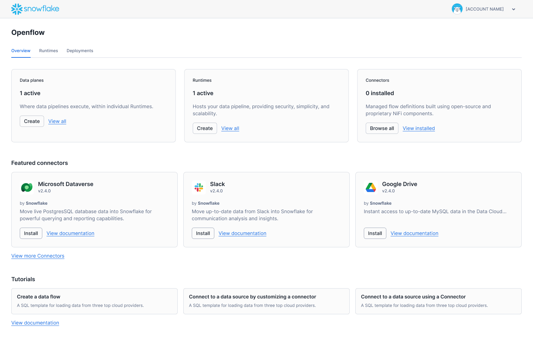The height and width of the screenshot is (346, 533).
Task: Click the Featured connectors heading
Action: click(39, 163)
